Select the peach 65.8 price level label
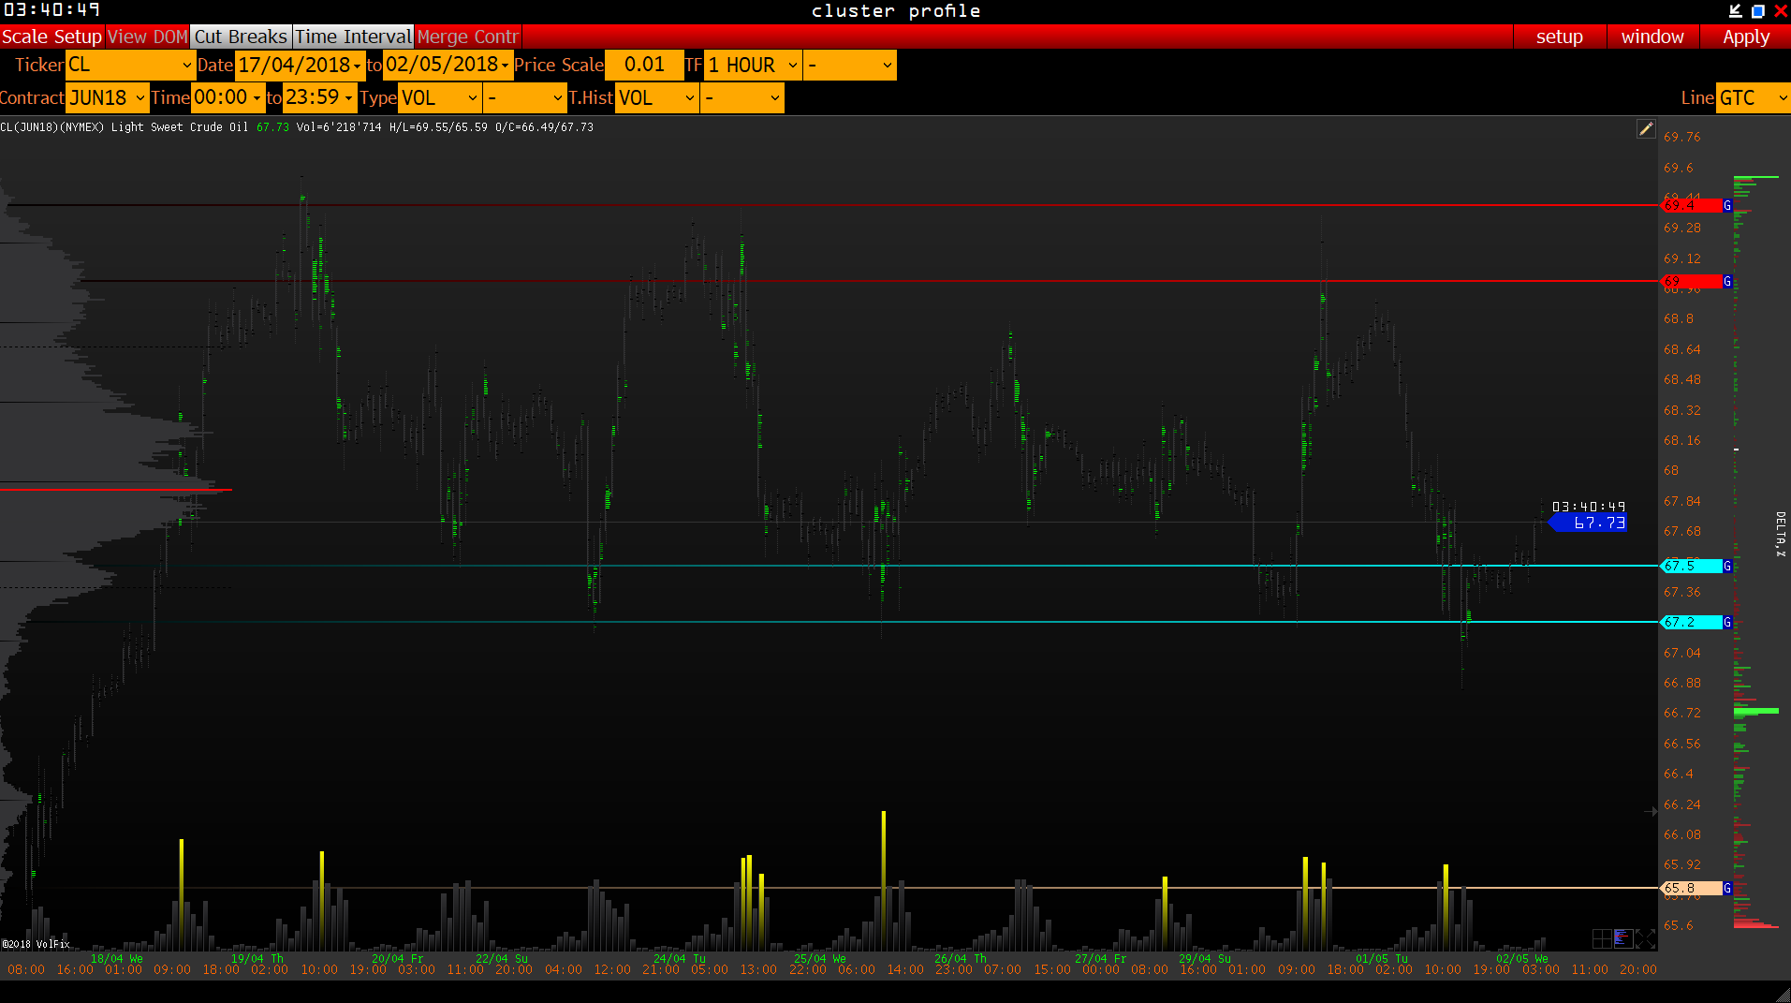The image size is (1791, 1003). (1691, 889)
